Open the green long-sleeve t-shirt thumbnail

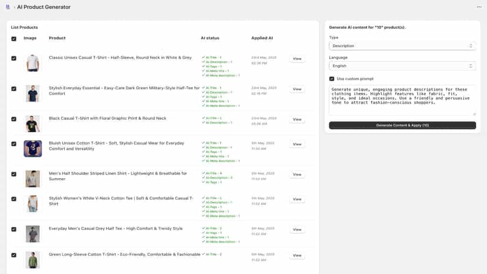pos(32,260)
